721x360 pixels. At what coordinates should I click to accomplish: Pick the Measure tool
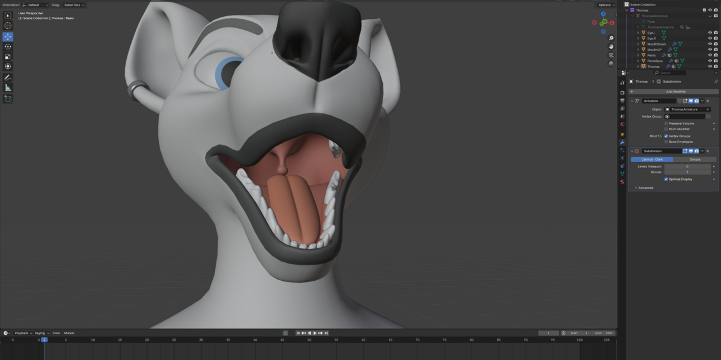(8, 88)
